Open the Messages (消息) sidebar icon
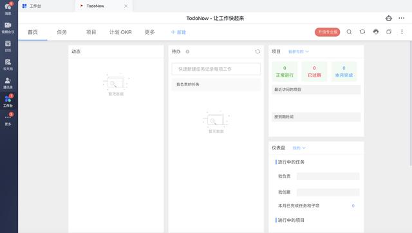The height and width of the screenshot is (233, 412). tap(8, 8)
